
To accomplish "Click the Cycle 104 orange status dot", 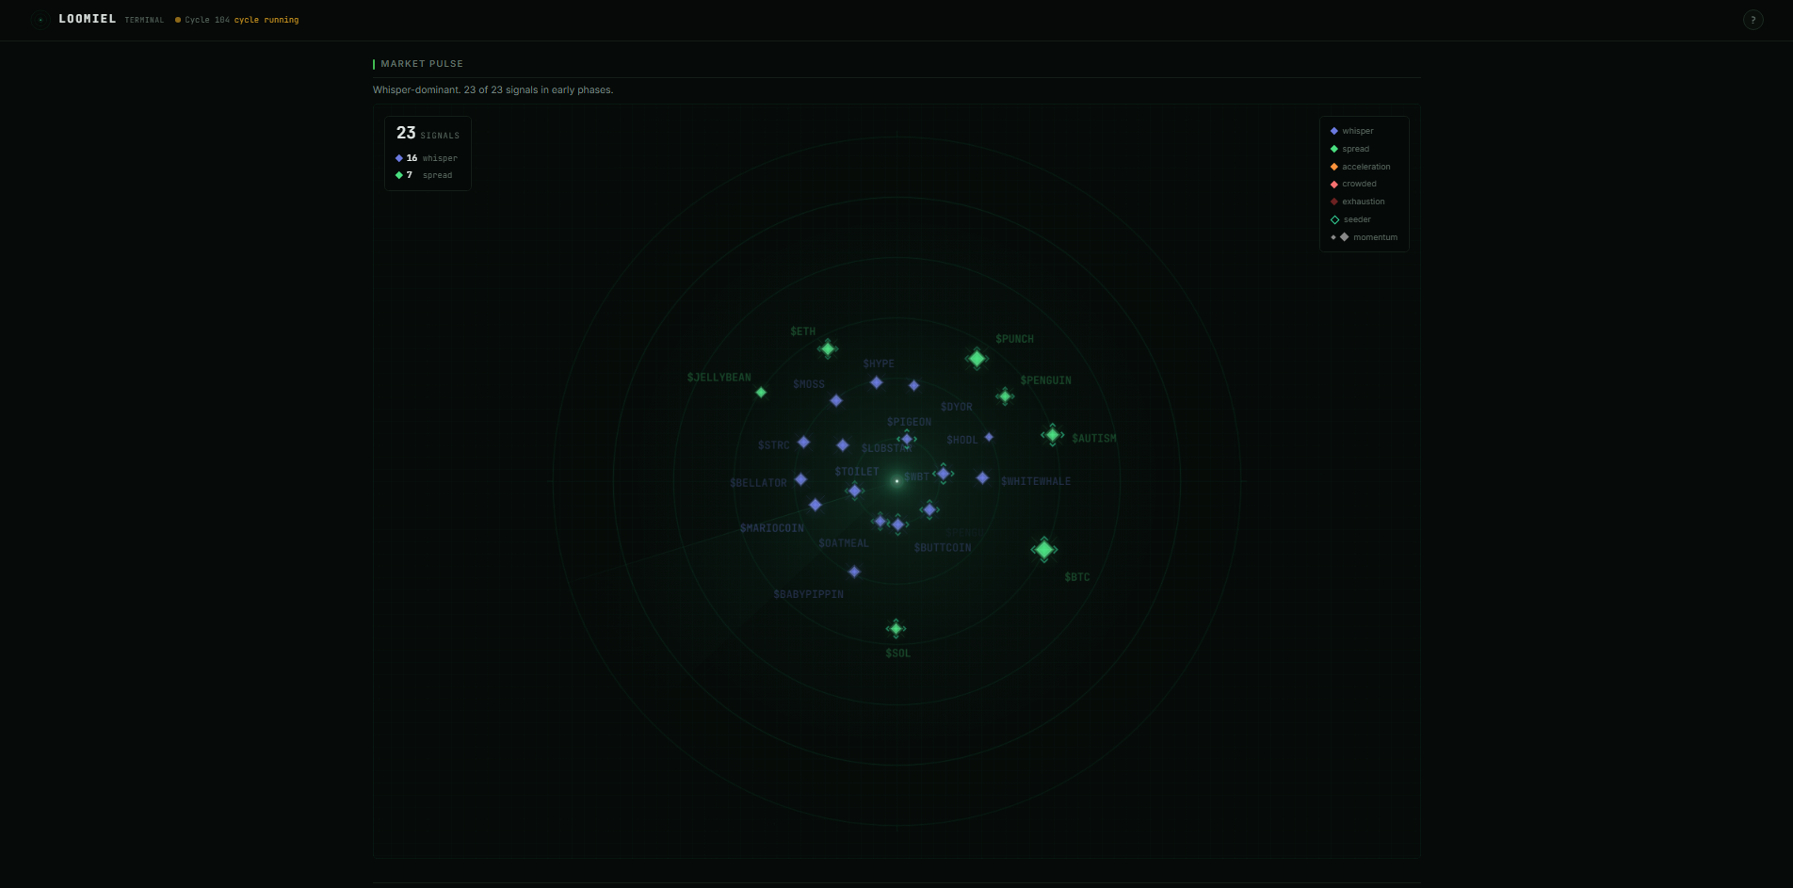I will (x=176, y=19).
